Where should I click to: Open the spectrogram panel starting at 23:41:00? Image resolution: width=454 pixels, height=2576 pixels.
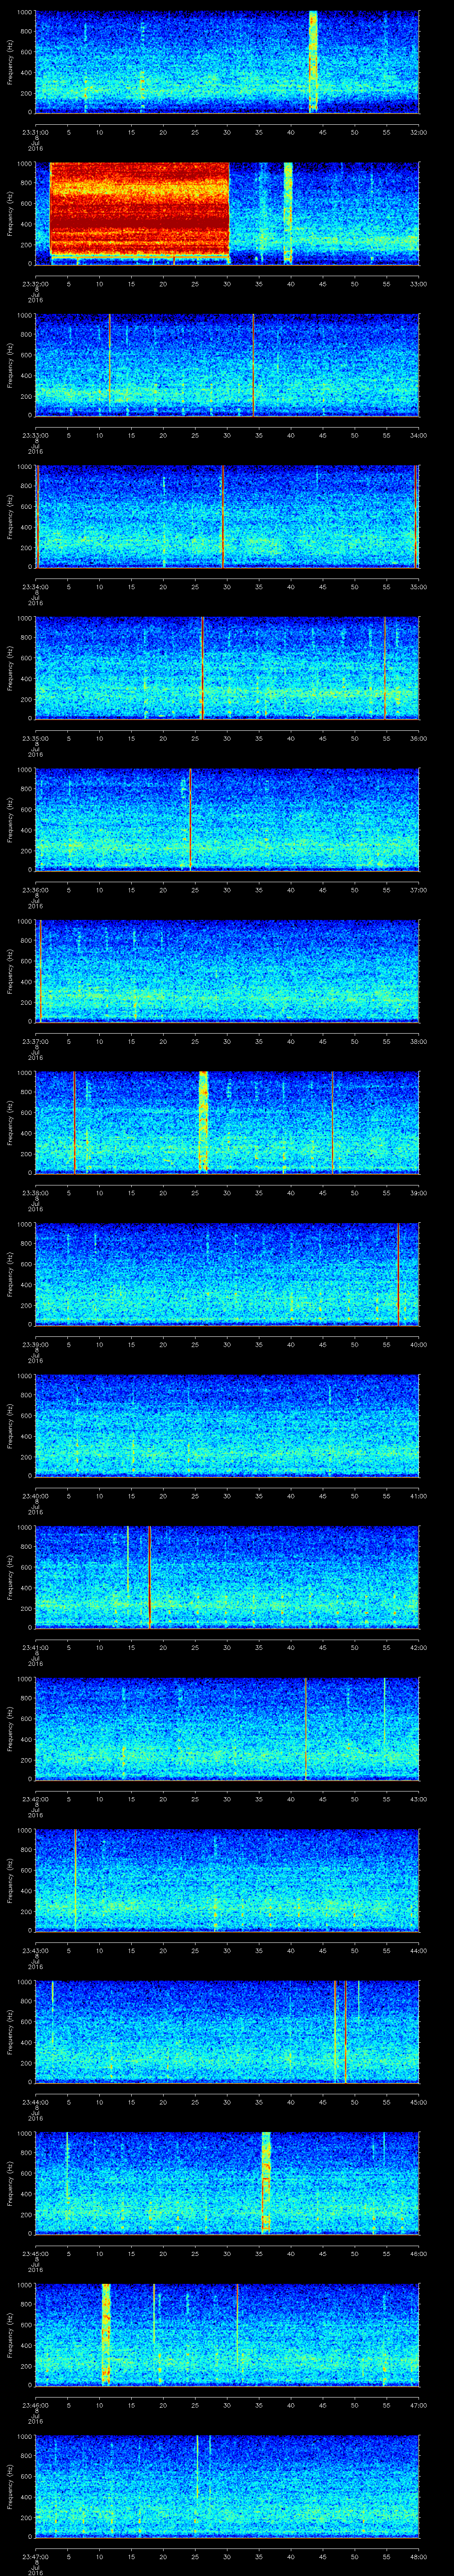[227, 1577]
